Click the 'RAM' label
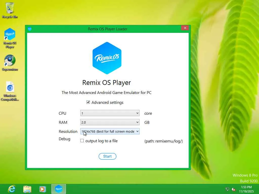Screen dimensions: 259x194 point(63,123)
